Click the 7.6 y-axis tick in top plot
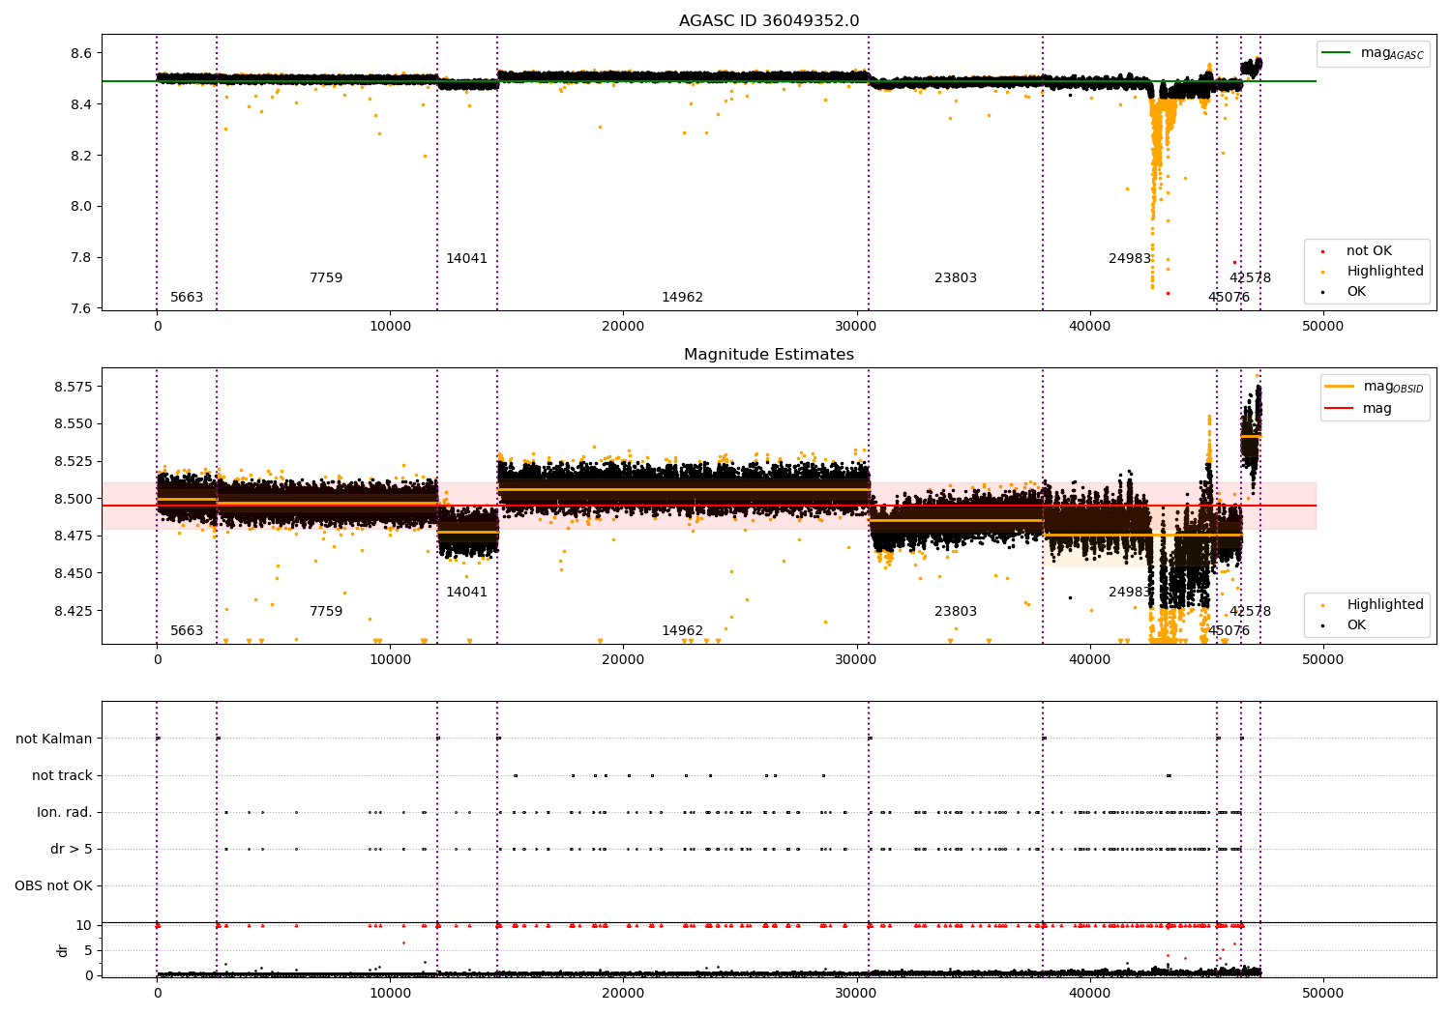 pyautogui.click(x=81, y=308)
